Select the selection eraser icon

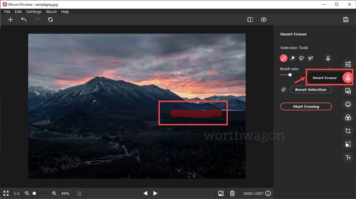point(284,90)
